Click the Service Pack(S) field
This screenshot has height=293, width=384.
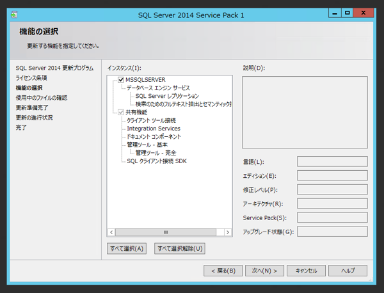point(332,218)
